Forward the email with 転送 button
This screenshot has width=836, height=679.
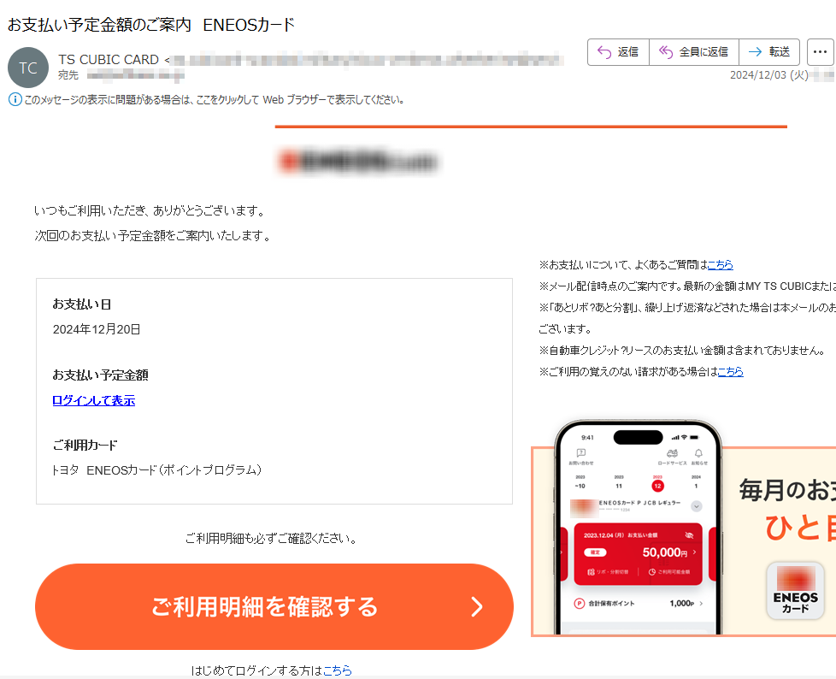[769, 52]
